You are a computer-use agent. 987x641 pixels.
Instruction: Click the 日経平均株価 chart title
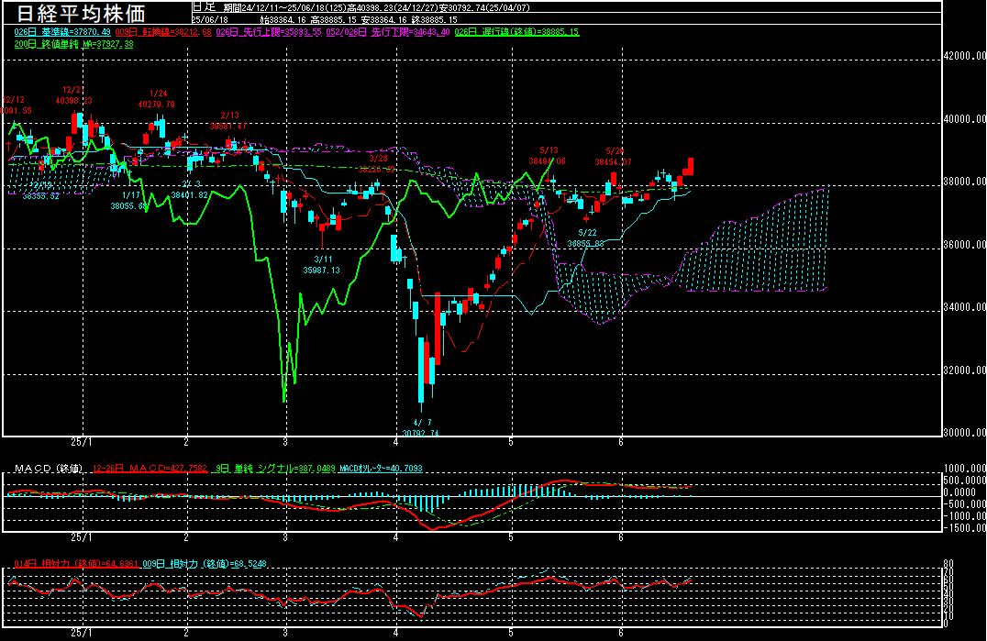81,13
